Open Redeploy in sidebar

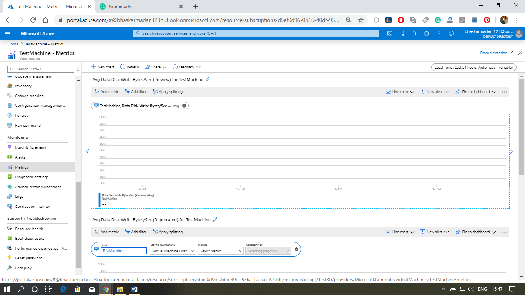coord(23,268)
